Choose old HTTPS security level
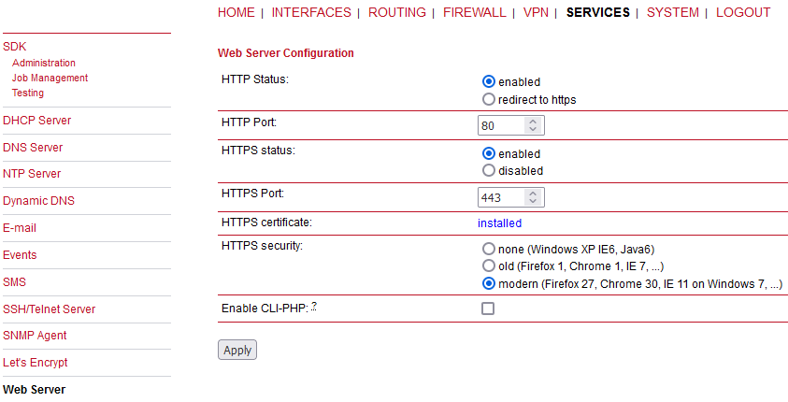Viewport: 788px width, 402px height. [489, 266]
